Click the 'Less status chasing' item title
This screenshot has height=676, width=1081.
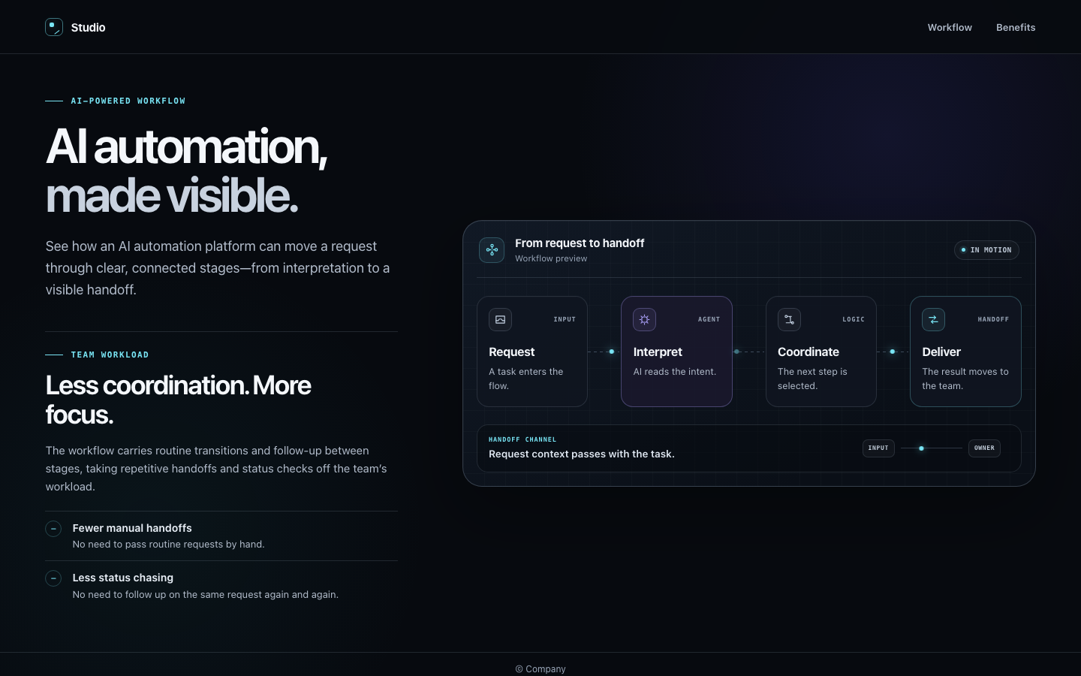click(x=123, y=578)
